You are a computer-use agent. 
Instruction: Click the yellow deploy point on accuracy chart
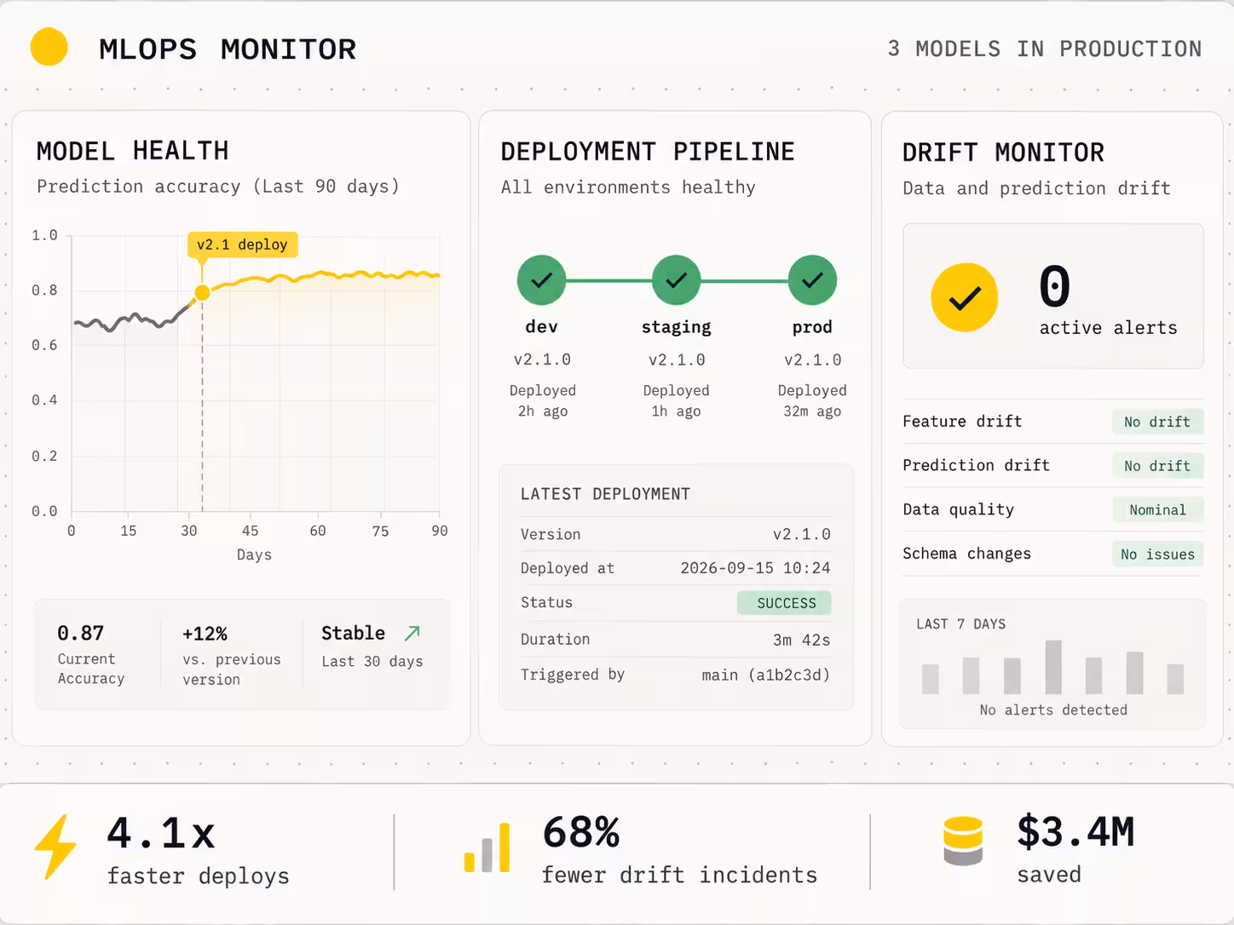tap(202, 293)
